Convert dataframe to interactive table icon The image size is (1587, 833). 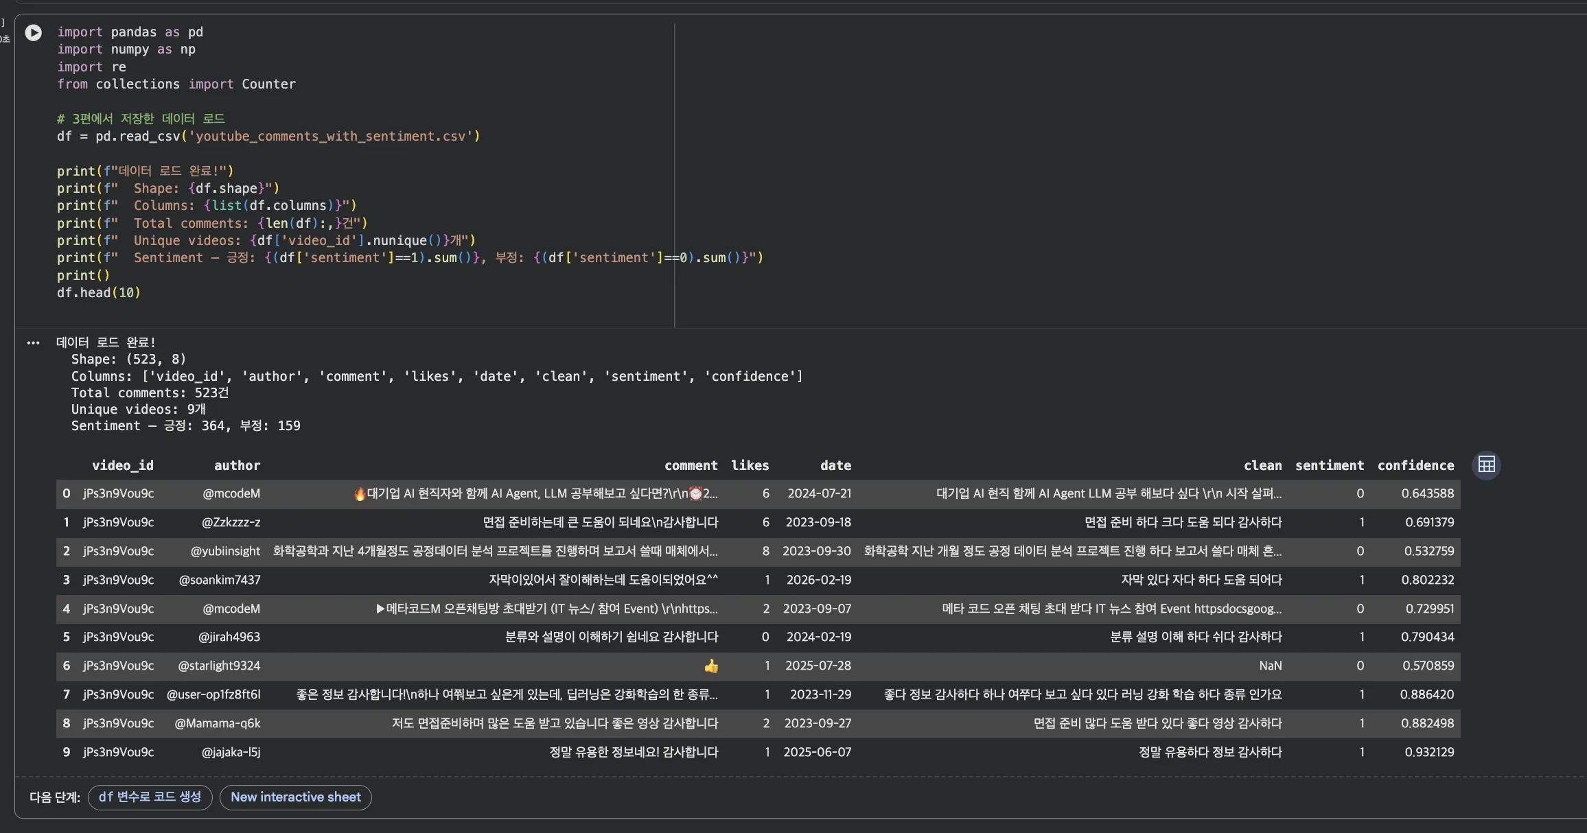pos(1486,465)
